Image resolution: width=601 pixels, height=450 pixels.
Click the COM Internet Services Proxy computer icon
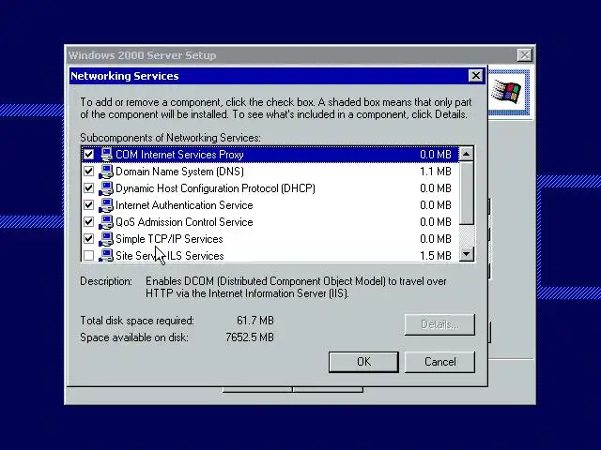pos(106,155)
